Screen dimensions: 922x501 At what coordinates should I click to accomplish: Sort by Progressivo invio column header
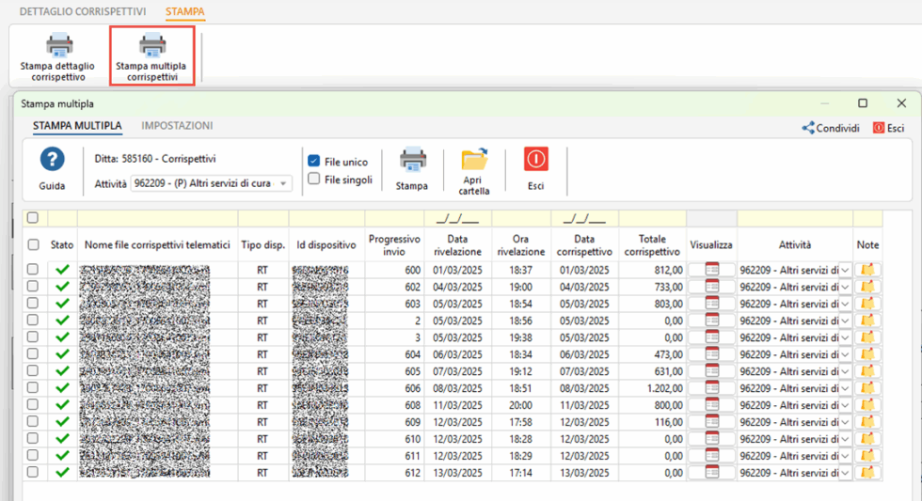click(394, 245)
